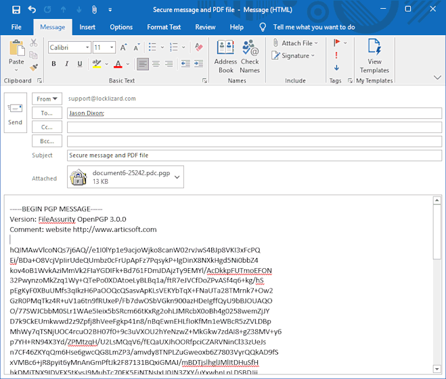Open the Help tab

click(237, 27)
